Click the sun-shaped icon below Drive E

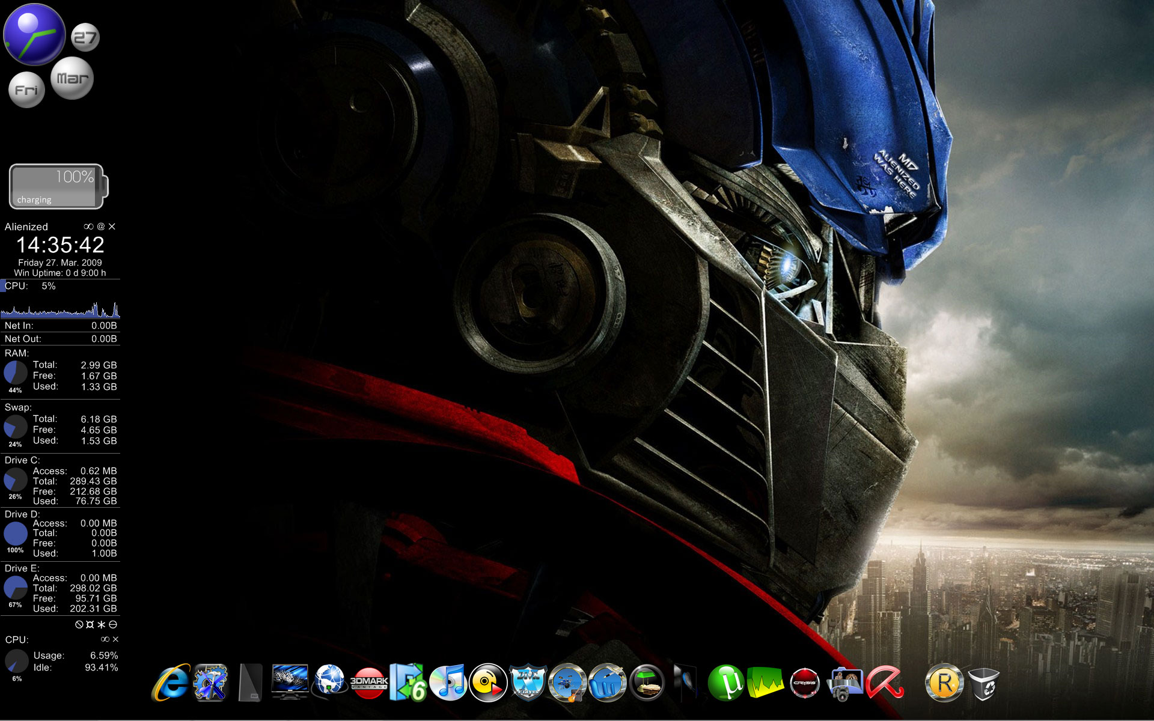click(90, 625)
